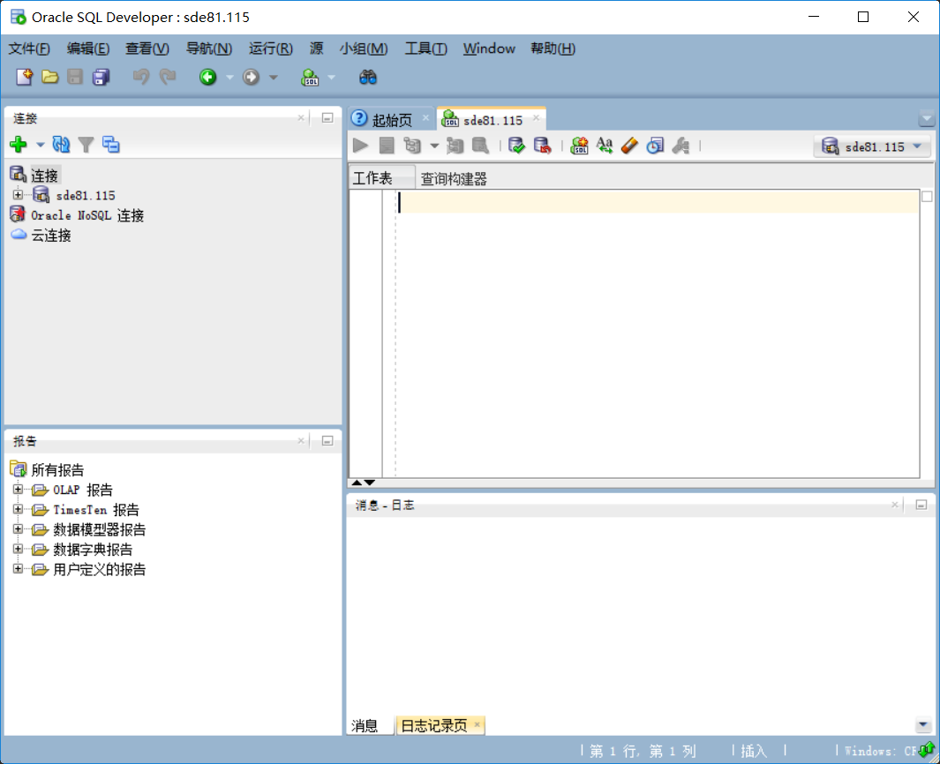Expand the TimesTen 报告 folder

[18, 509]
